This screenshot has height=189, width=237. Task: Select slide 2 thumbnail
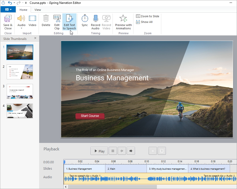20,72
